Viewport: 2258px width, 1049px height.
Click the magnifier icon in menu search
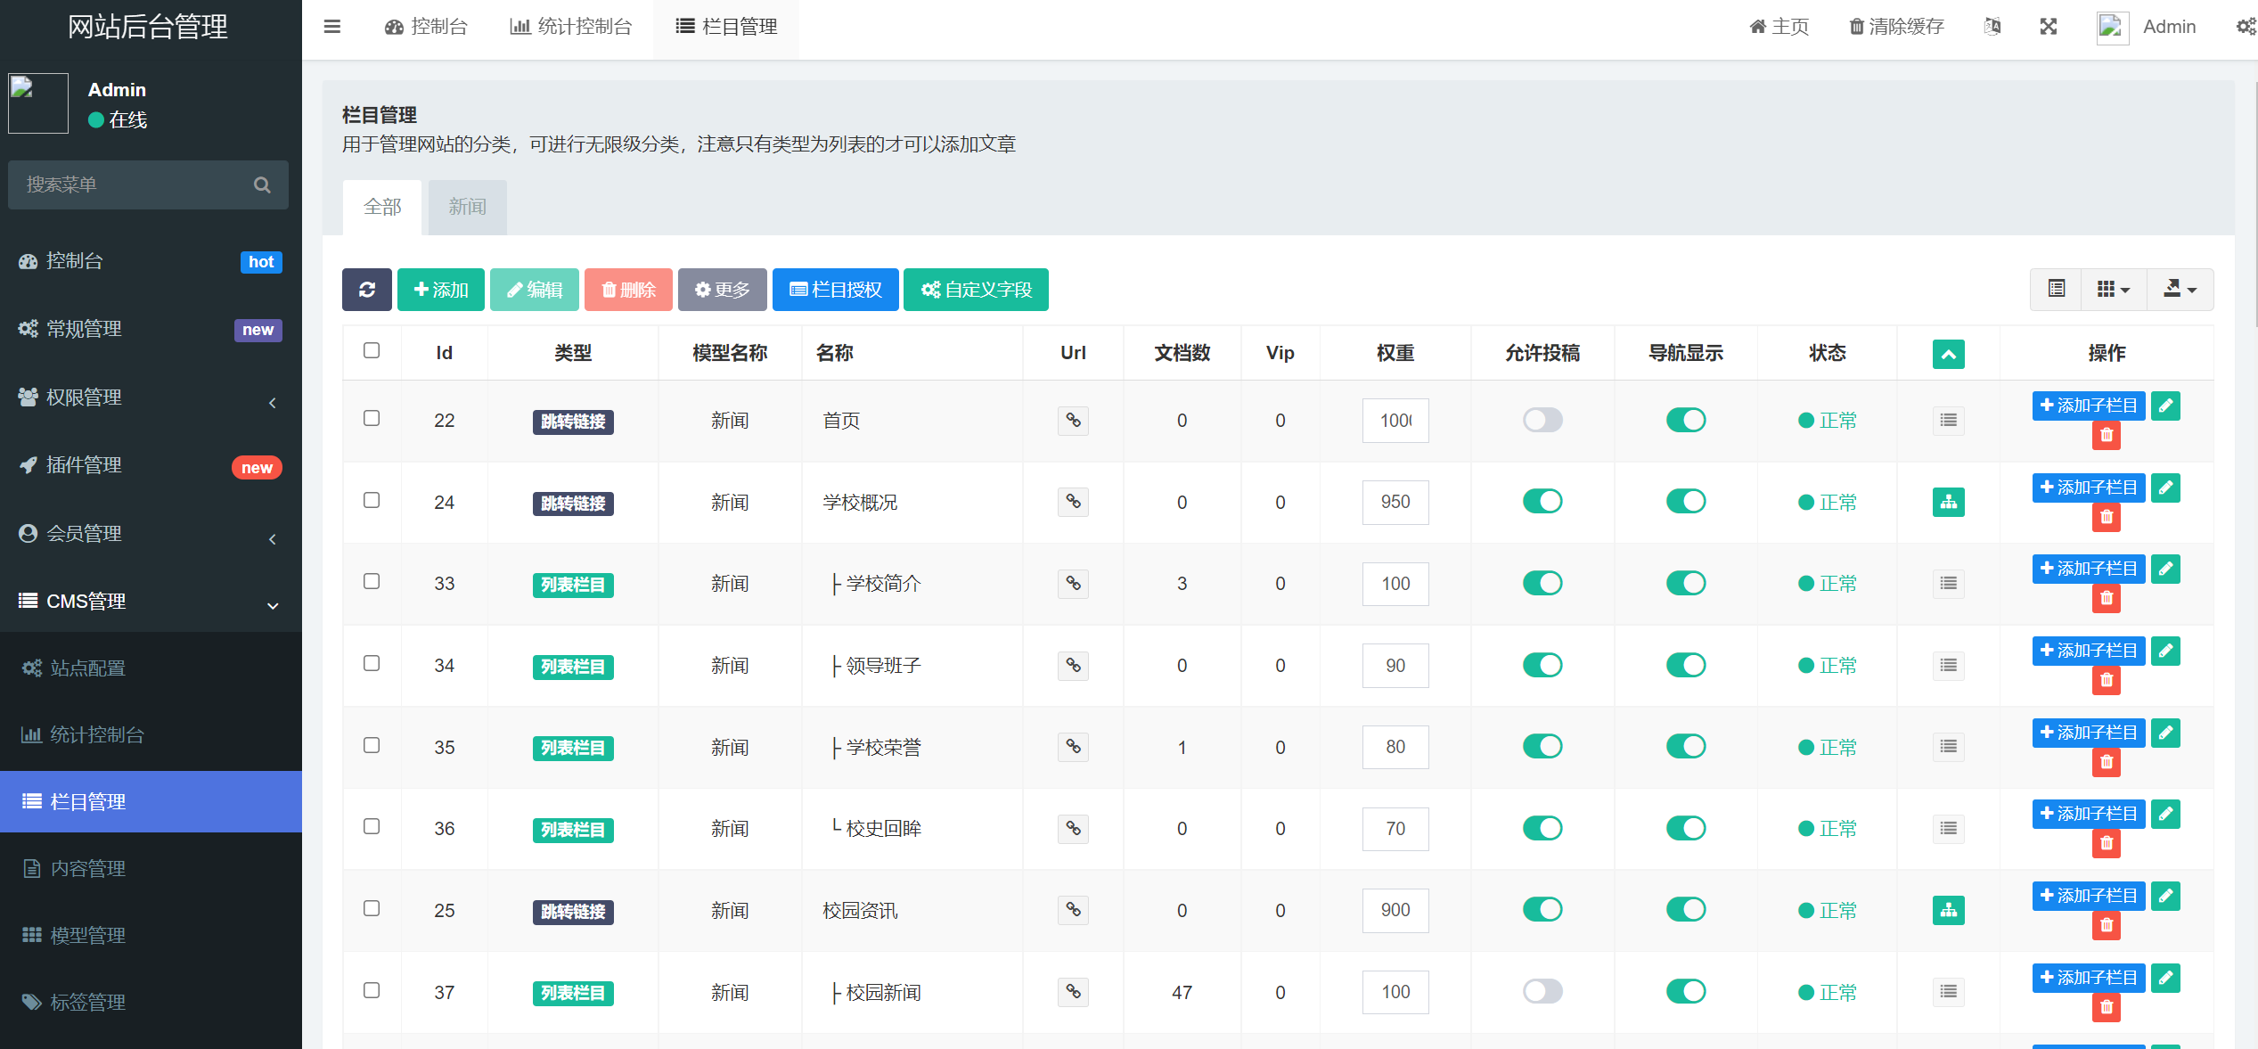coord(262,185)
